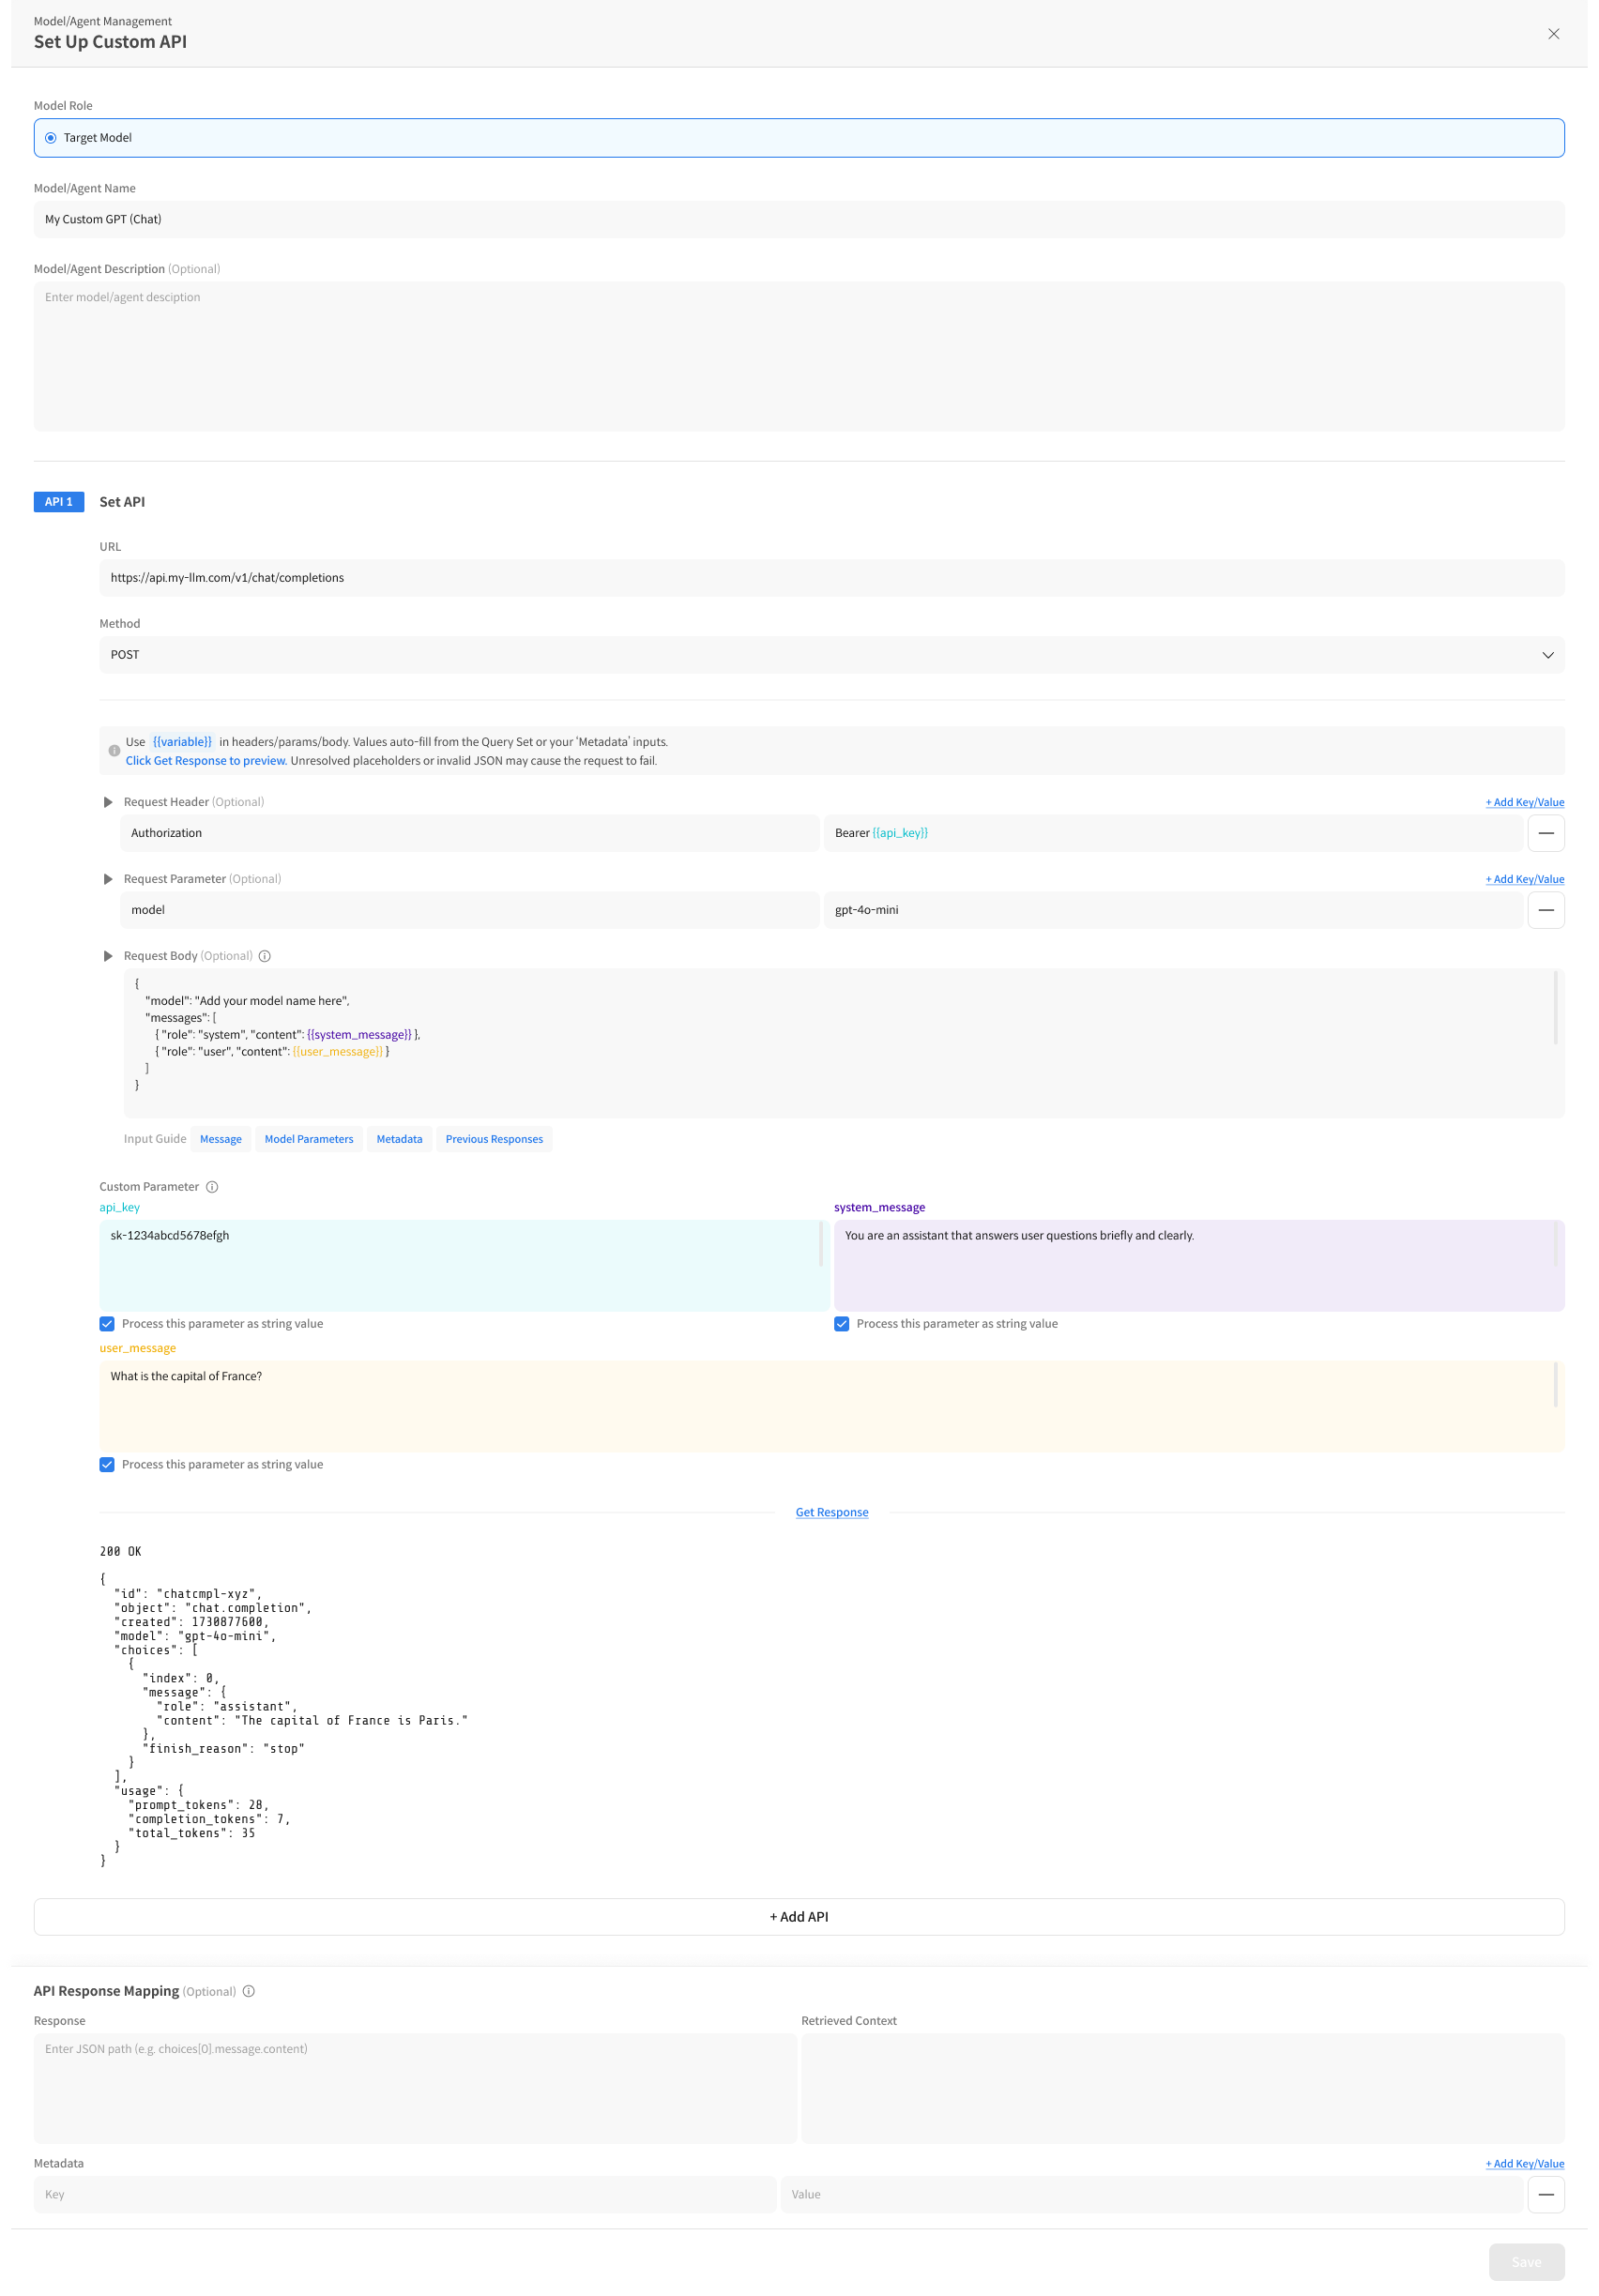This screenshot has height=2296, width=1599.
Task: Collapse the Request Parameter section
Action: click(x=108, y=879)
